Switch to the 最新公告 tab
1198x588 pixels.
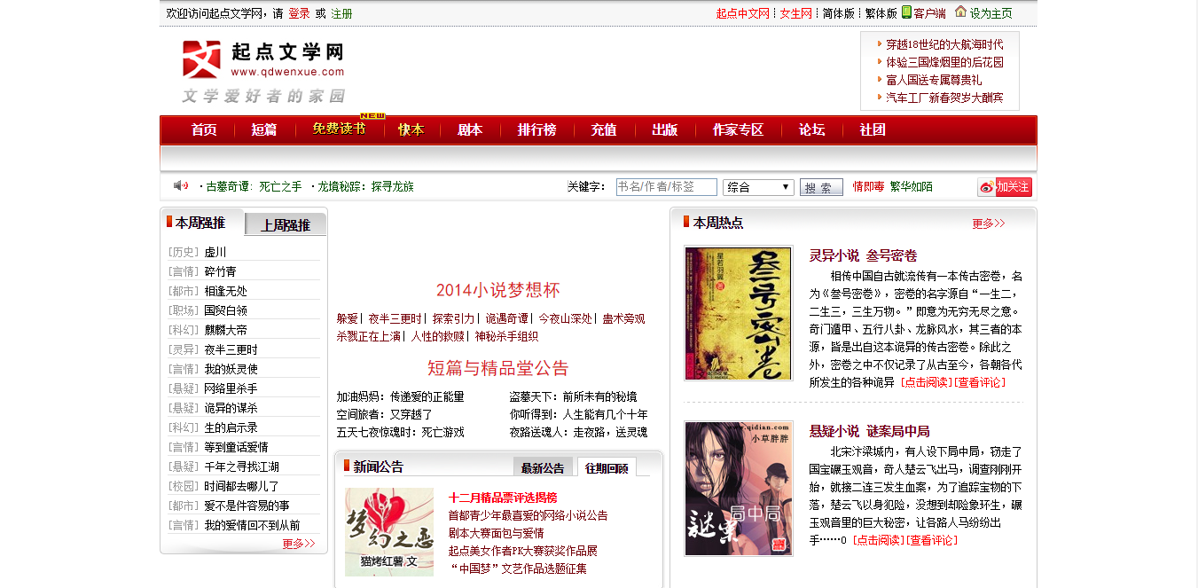tap(543, 468)
